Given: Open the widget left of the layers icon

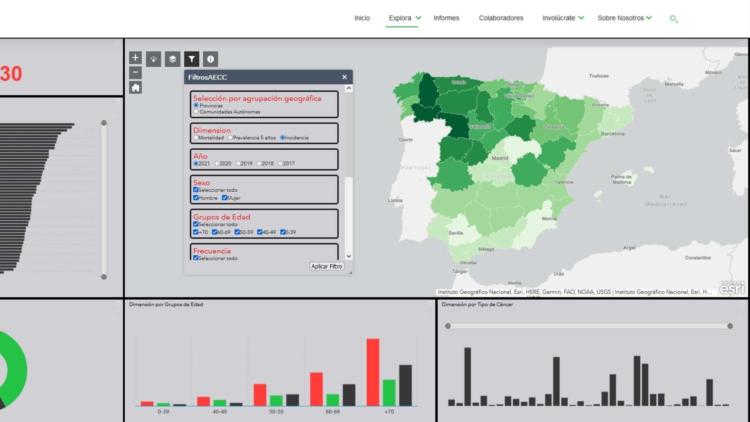Looking at the screenshot, I should (154, 59).
